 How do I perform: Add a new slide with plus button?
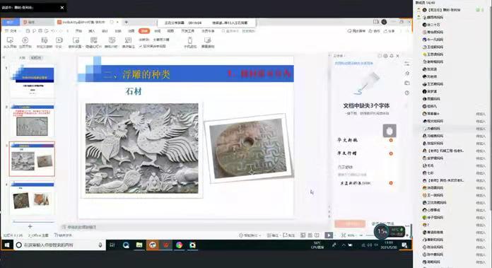click(x=30, y=226)
